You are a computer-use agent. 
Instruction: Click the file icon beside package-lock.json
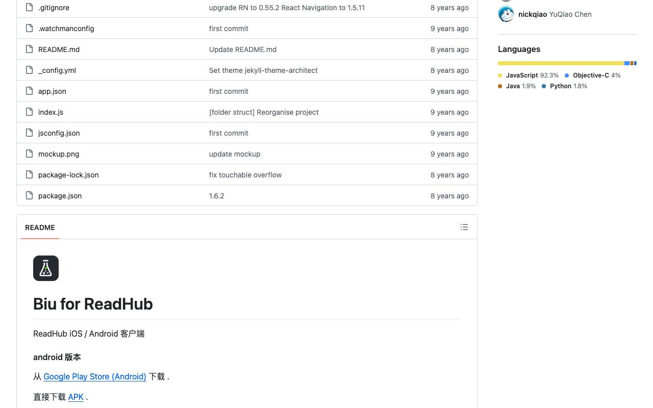click(30, 175)
